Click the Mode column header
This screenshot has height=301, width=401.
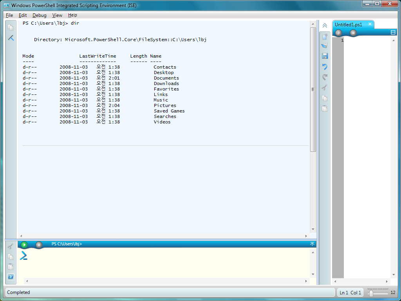coord(28,56)
